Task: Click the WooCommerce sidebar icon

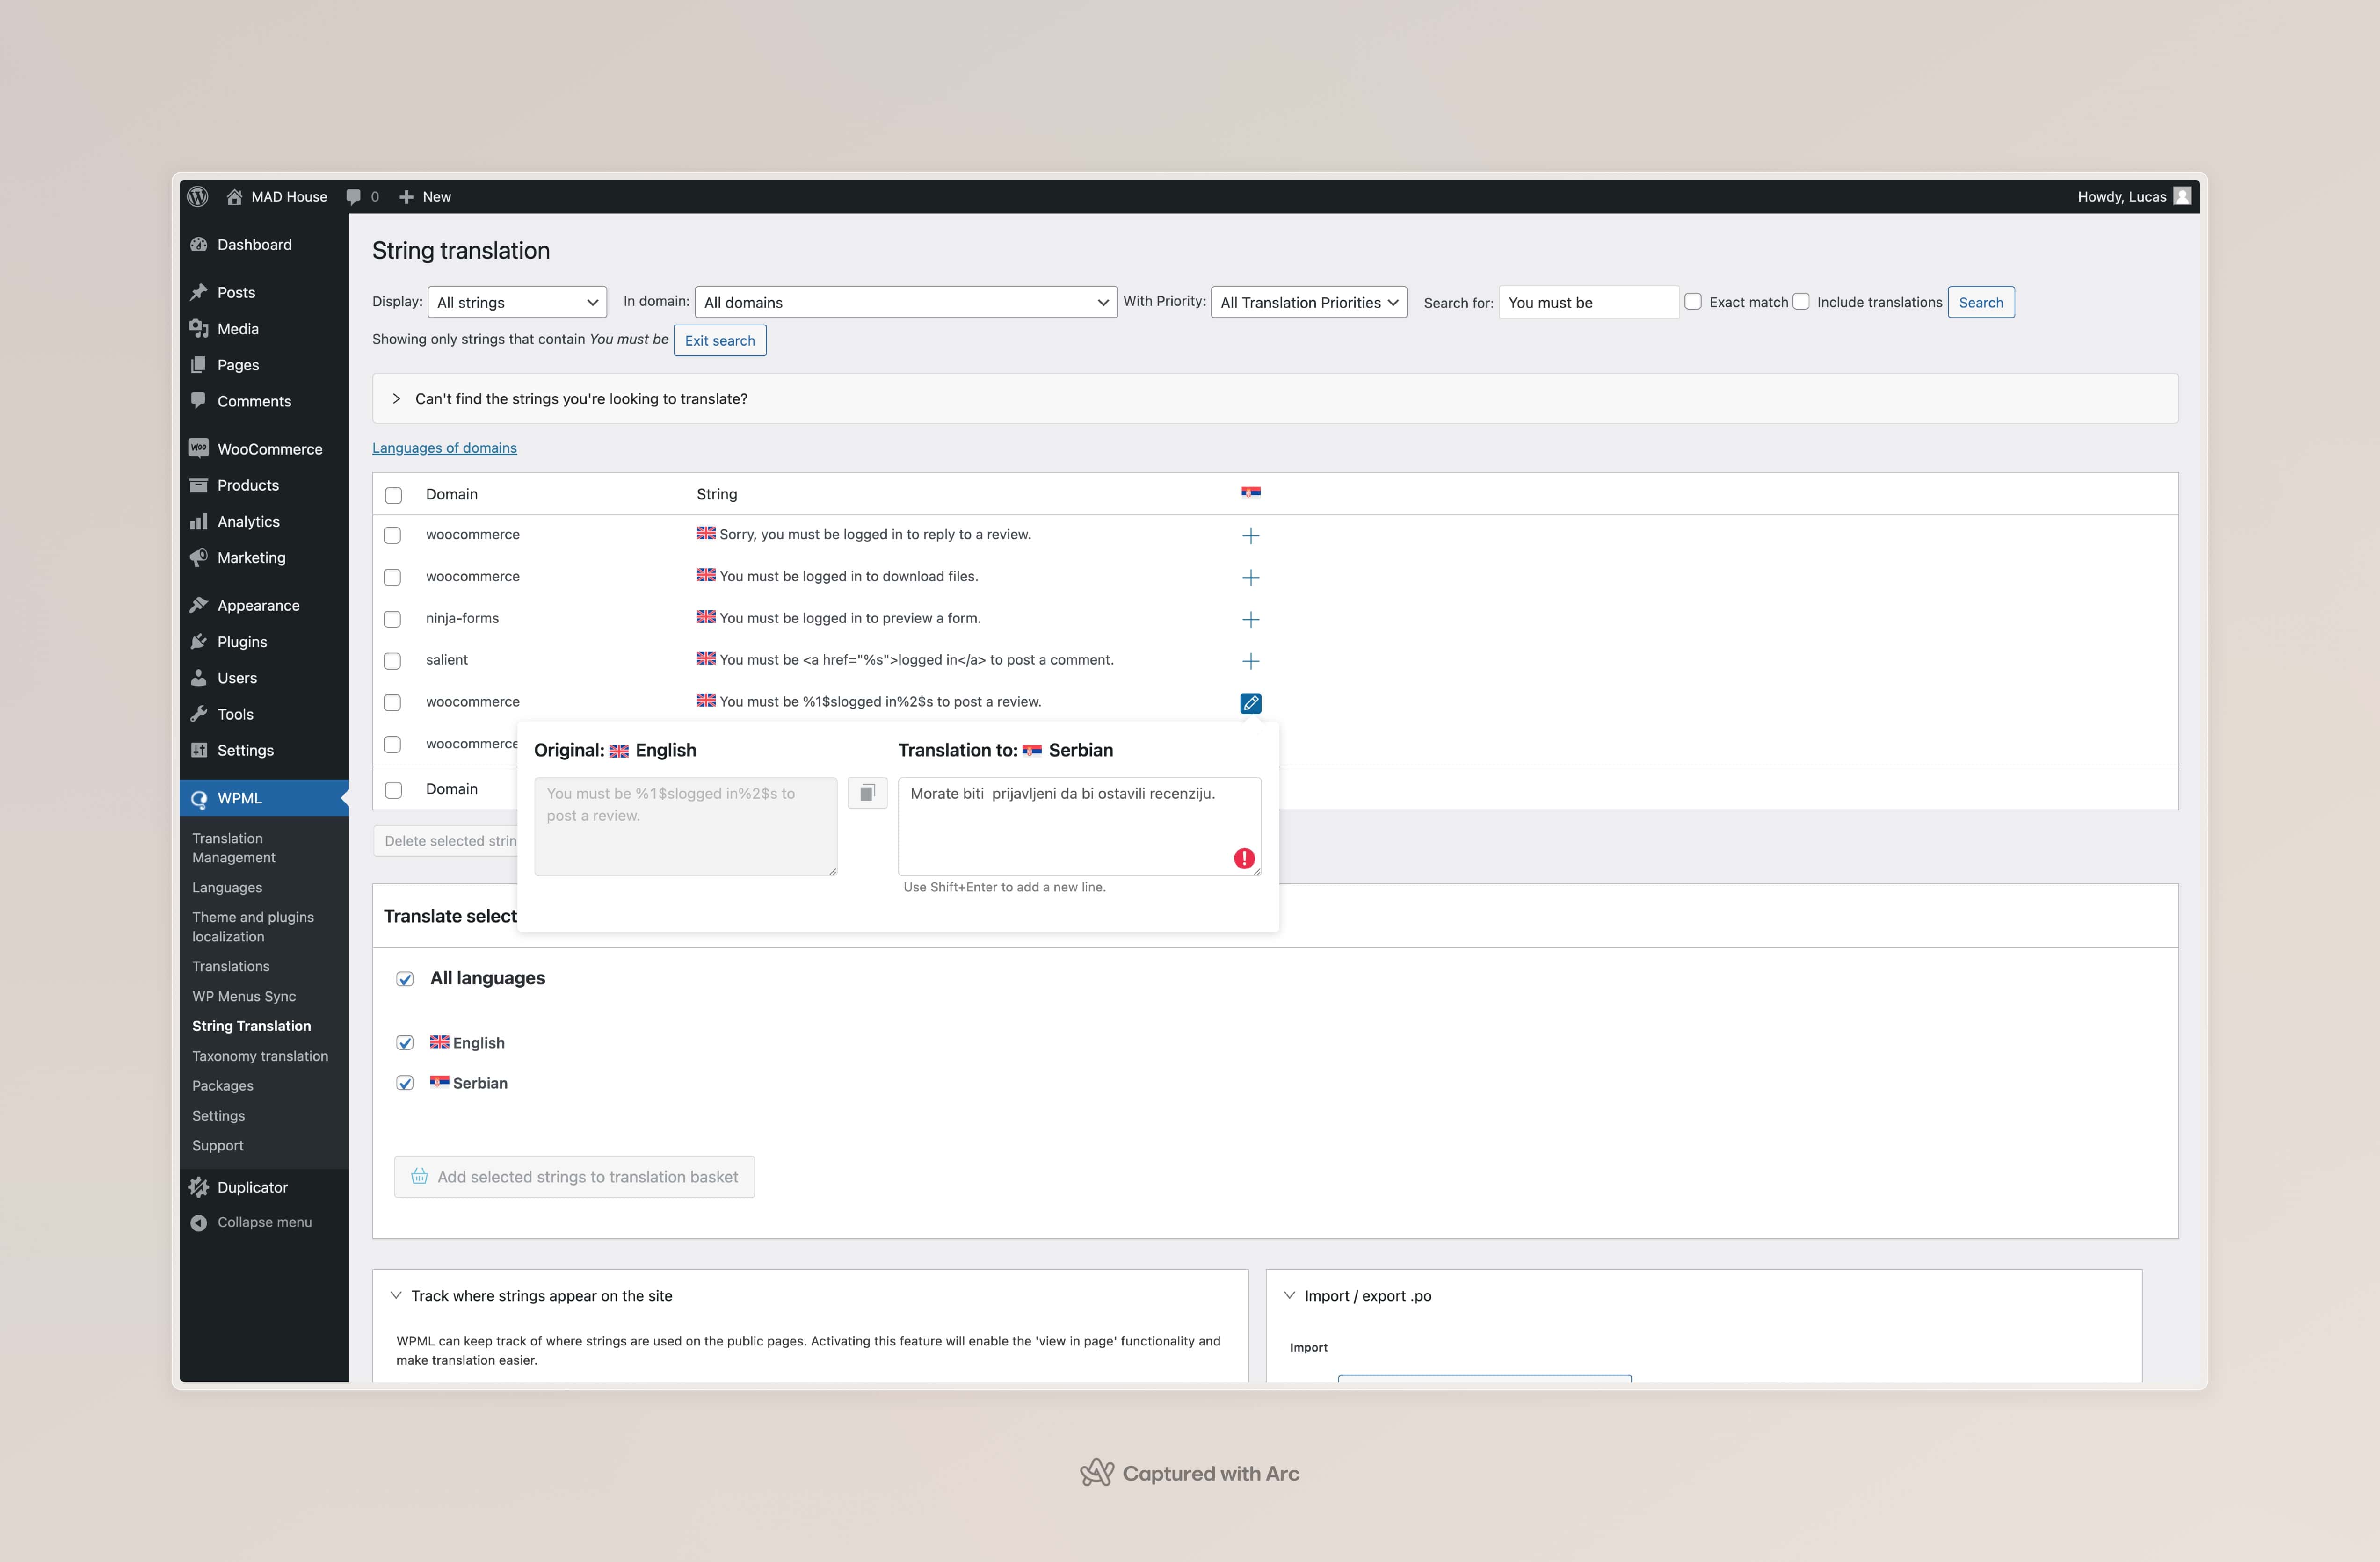Action: 198,449
